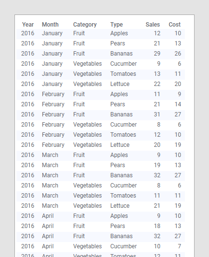The width and height of the screenshot is (209, 257).
Task: Select the January Cucumber row
Action: point(101,65)
